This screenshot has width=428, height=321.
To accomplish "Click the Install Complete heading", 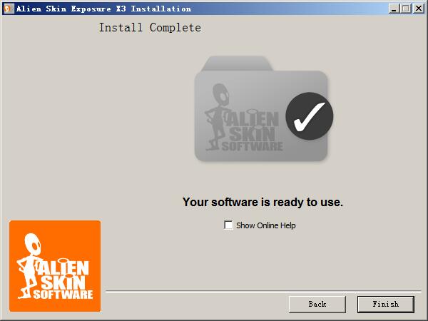I will pos(150,28).
